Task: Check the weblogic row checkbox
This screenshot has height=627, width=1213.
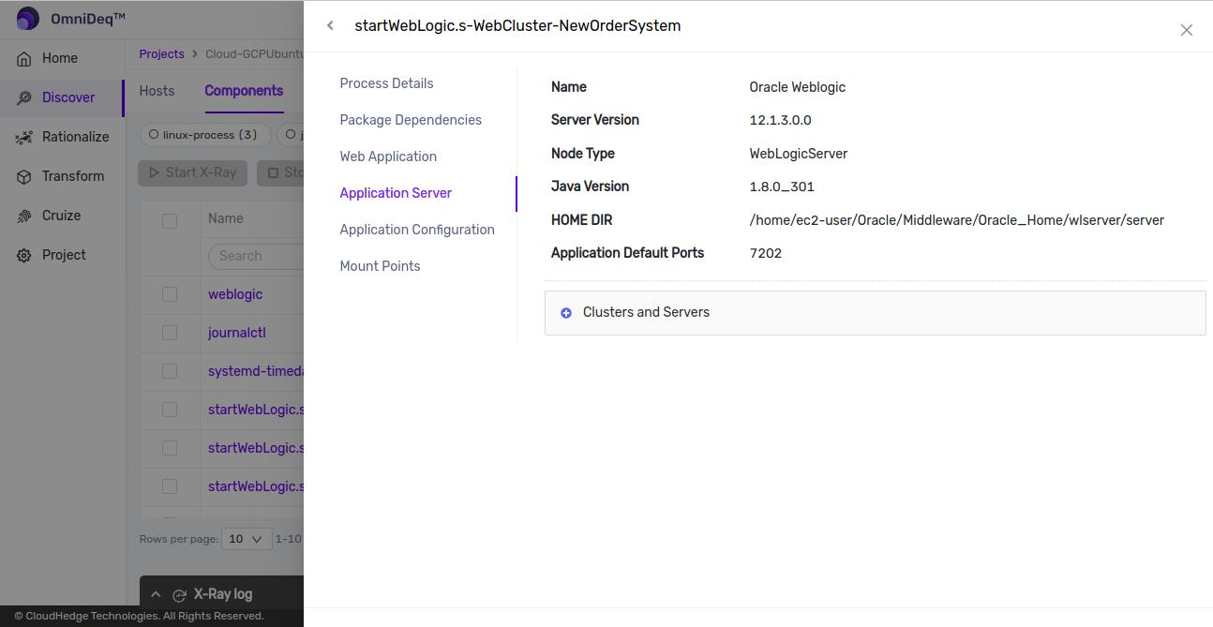Action: coord(170,294)
